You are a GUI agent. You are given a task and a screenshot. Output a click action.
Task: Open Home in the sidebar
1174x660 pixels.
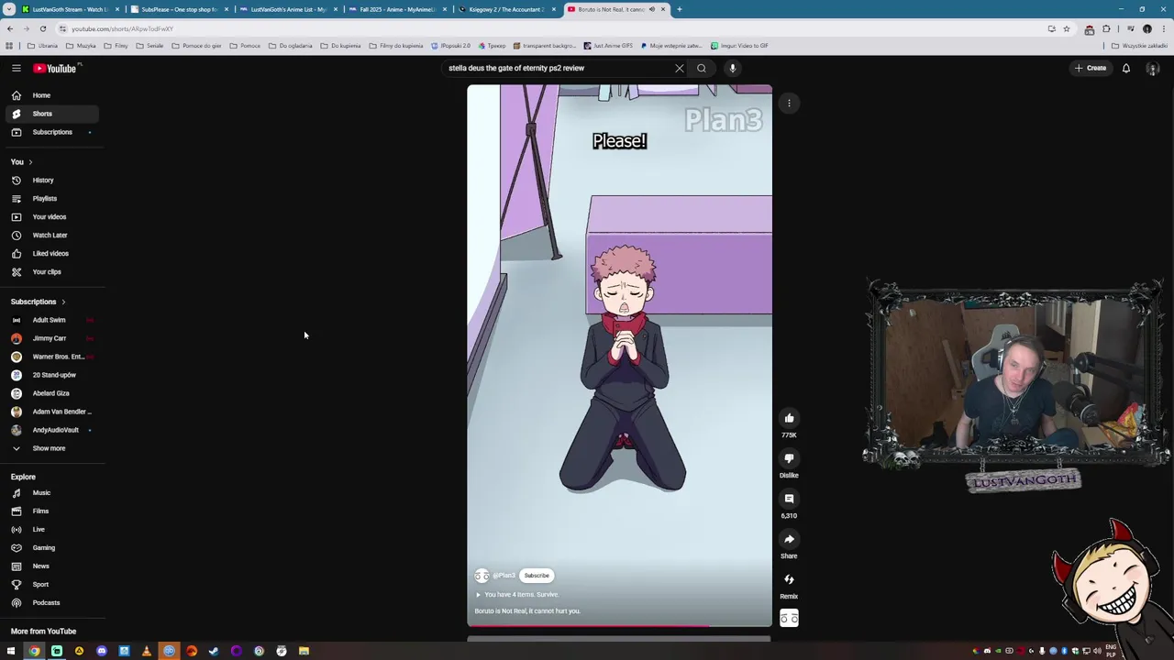click(51, 95)
